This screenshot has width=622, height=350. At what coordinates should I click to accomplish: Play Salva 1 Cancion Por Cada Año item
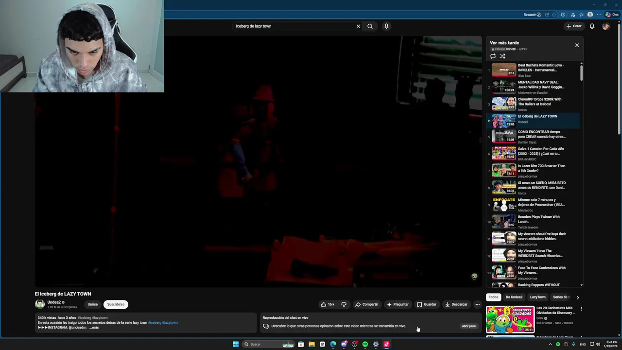coord(534,154)
